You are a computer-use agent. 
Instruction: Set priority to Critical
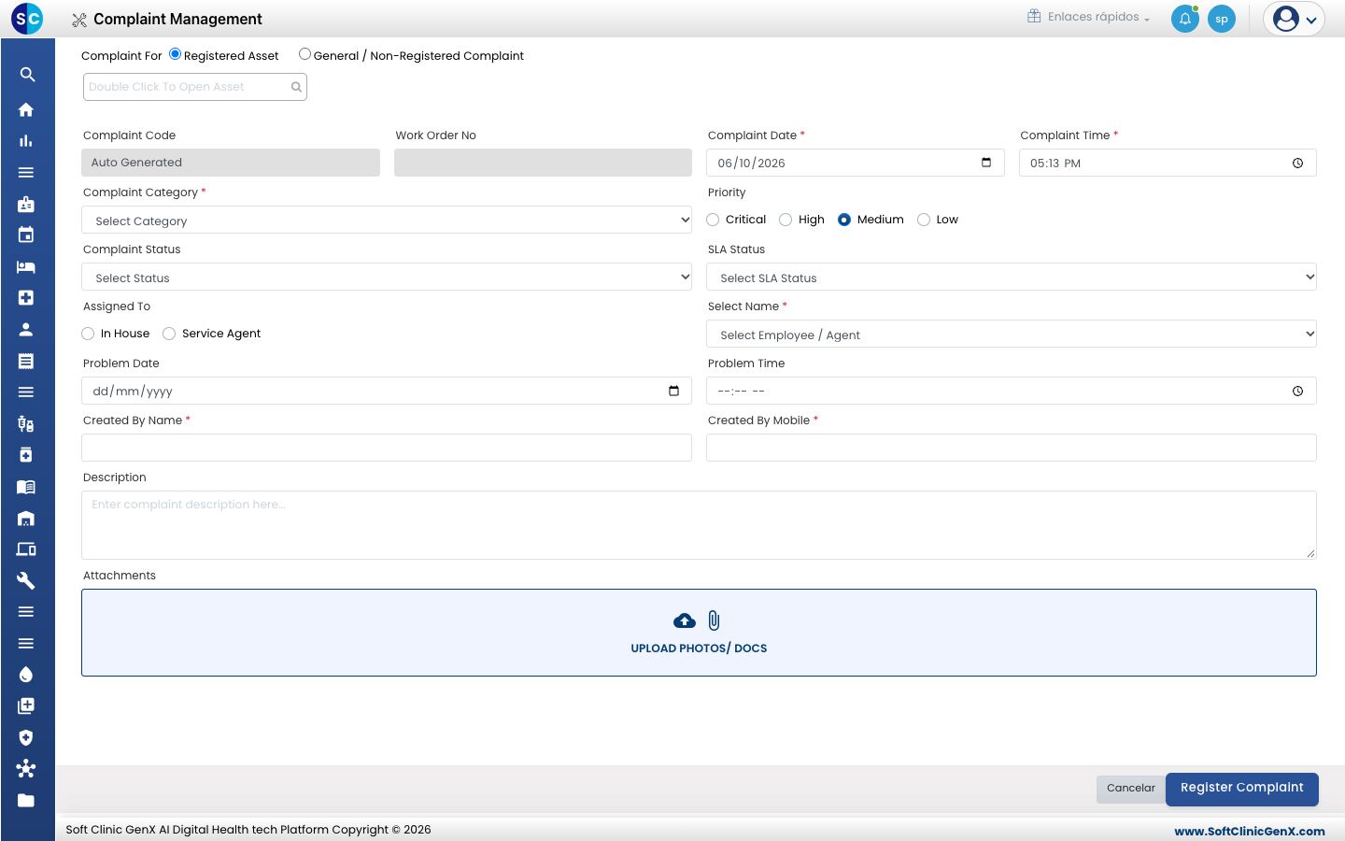coord(714,220)
